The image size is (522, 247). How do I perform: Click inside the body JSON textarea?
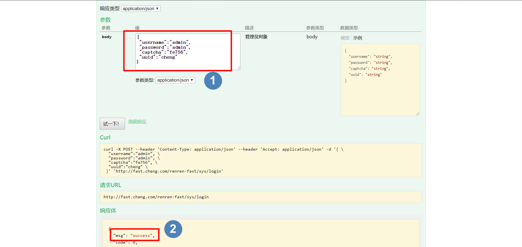[x=188, y=52]
